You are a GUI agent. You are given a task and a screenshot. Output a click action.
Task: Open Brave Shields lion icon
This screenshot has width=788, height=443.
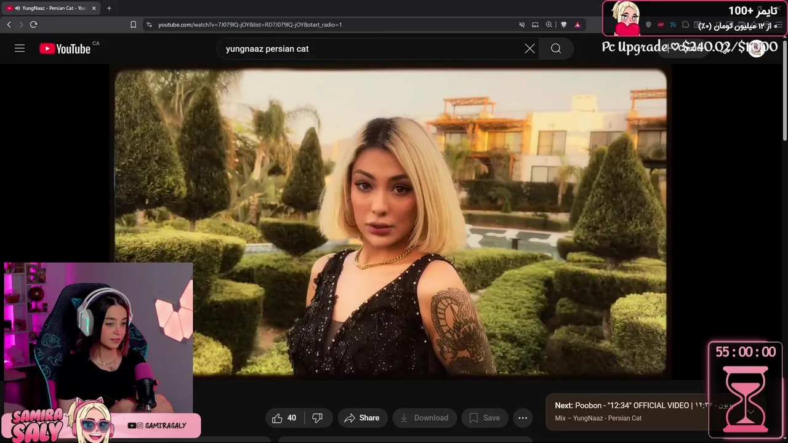coord(563,25)
